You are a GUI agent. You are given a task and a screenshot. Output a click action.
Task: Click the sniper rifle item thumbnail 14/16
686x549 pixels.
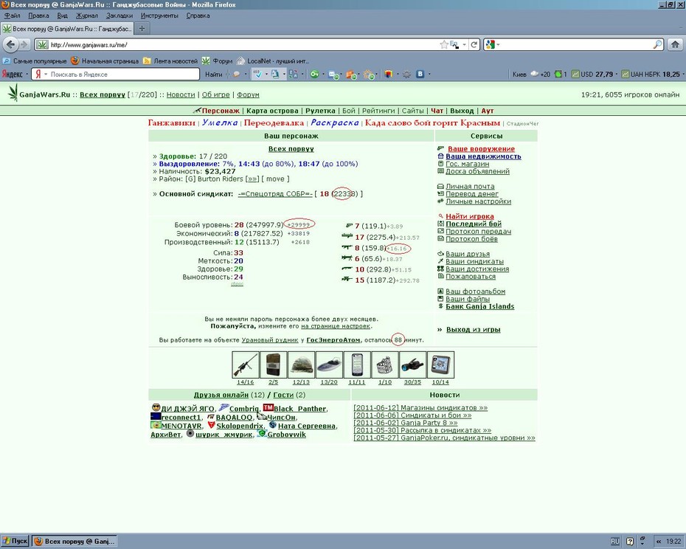[246, 365]
